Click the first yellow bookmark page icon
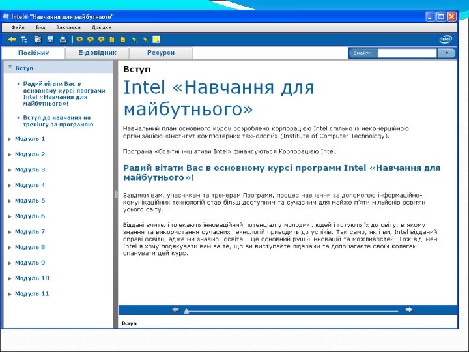 (112, 39)
